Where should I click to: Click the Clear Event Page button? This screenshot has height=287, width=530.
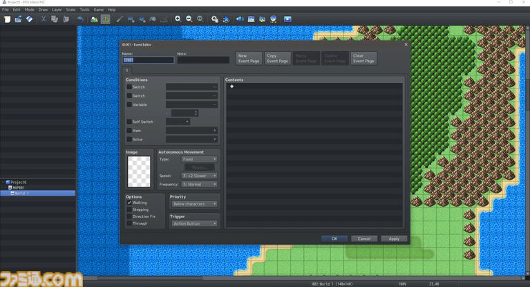click(x=363, y=58)
